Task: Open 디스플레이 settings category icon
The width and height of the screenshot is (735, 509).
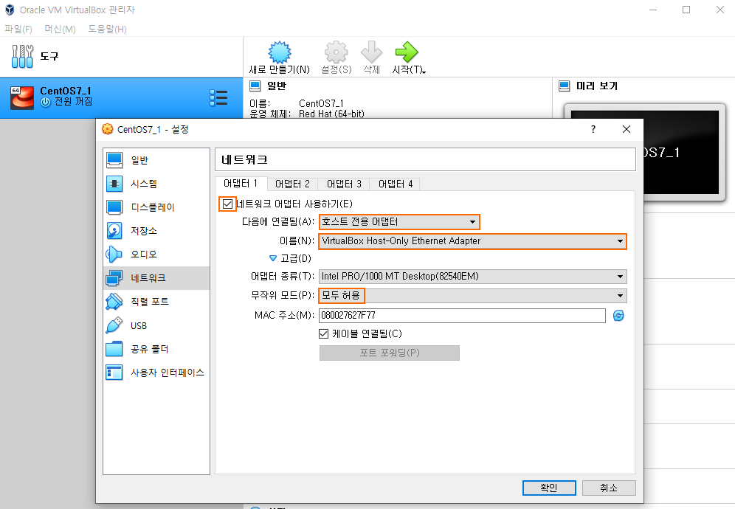Action: (x=114, y=207)
